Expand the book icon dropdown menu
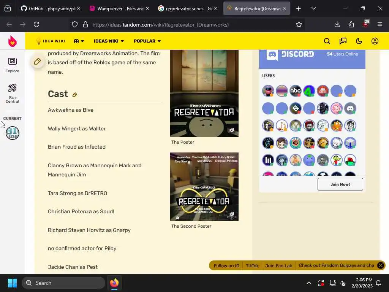The width and height of the screenshot is (389, 292). coord(79,41)
